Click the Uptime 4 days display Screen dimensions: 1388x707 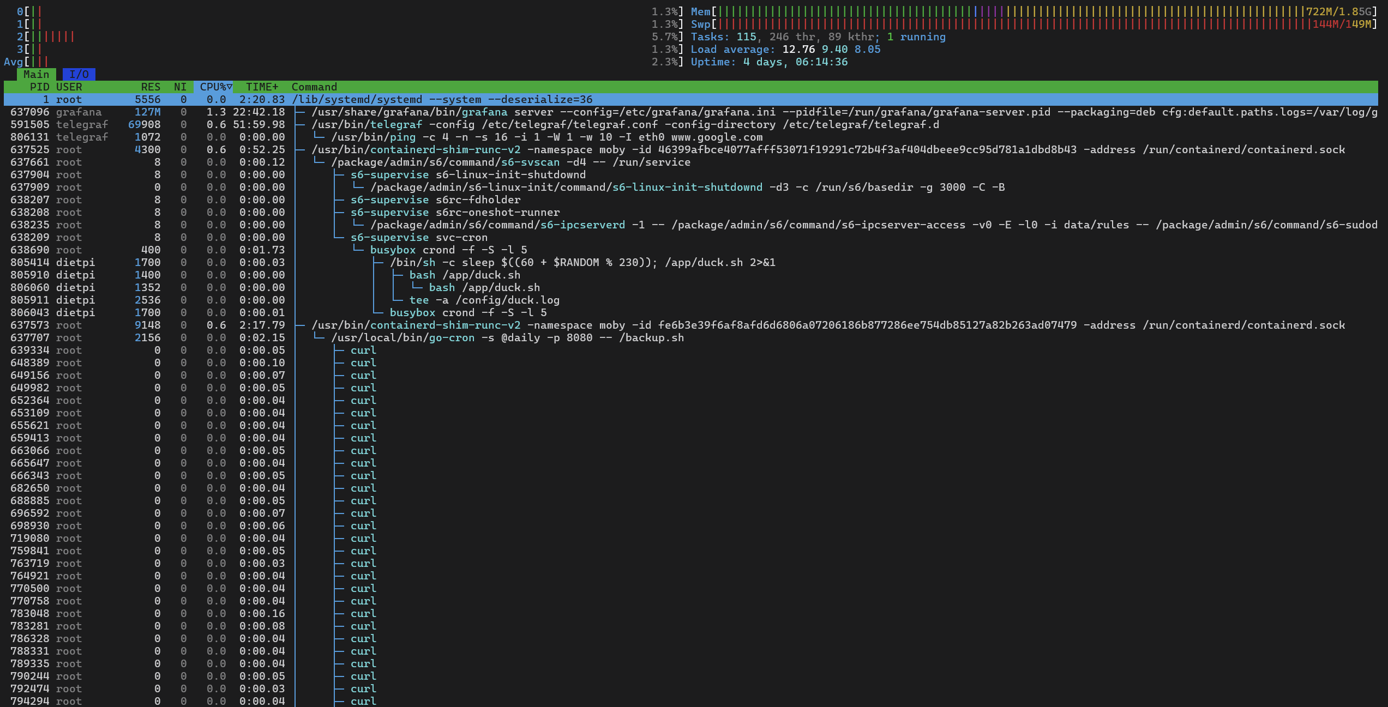click(x=769, y=62)
